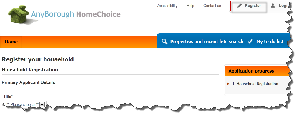Select step 1. Household Registration
The width and height of the screenshot is (299, 117).
255,84
